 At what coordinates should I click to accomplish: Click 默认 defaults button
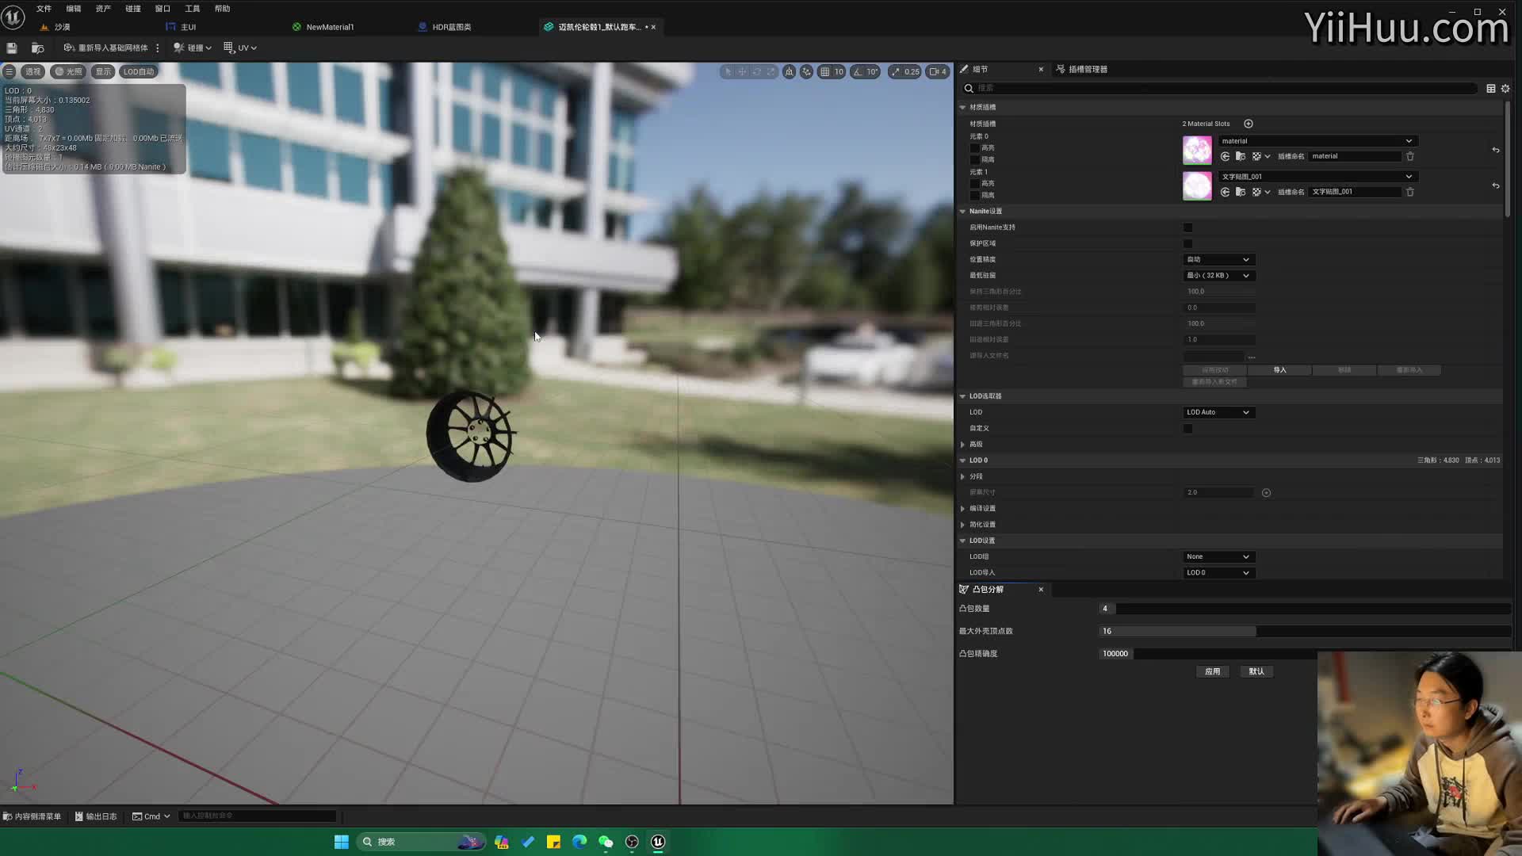1256,672
